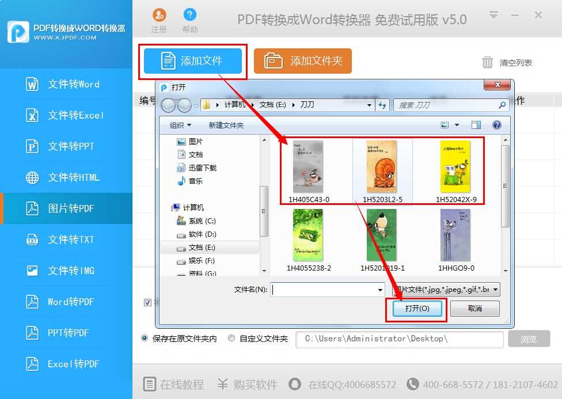This screenshot has width=562, height=399.
Task: Click the 文件名 text input field
Action: click(x=323, y=290)
